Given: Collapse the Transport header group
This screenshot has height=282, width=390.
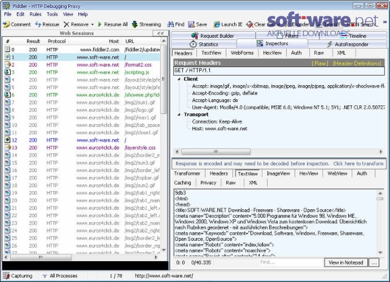Looking at the screenshot, I should tap(179, 114).
